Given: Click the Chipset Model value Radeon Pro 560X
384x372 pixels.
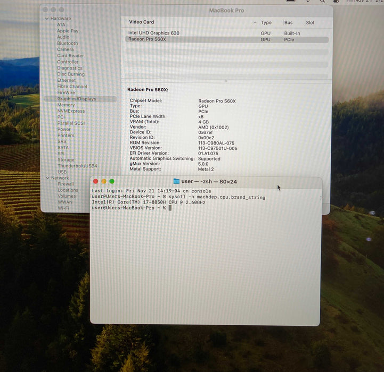Looking at the screenshot, I should coord(217,101).
